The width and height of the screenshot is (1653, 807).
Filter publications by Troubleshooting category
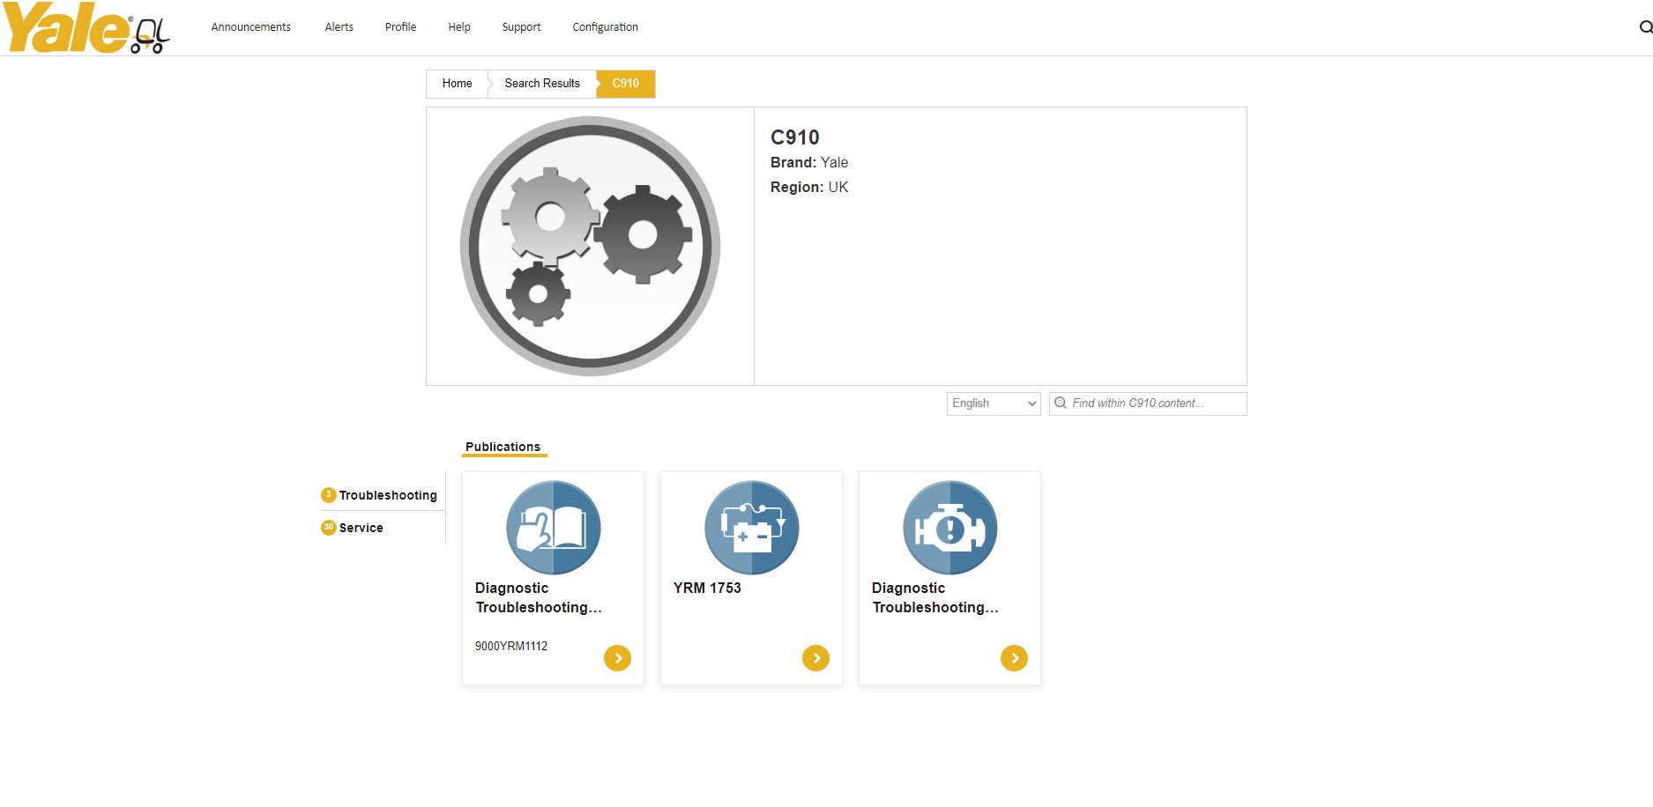click(x=388, y=495)
